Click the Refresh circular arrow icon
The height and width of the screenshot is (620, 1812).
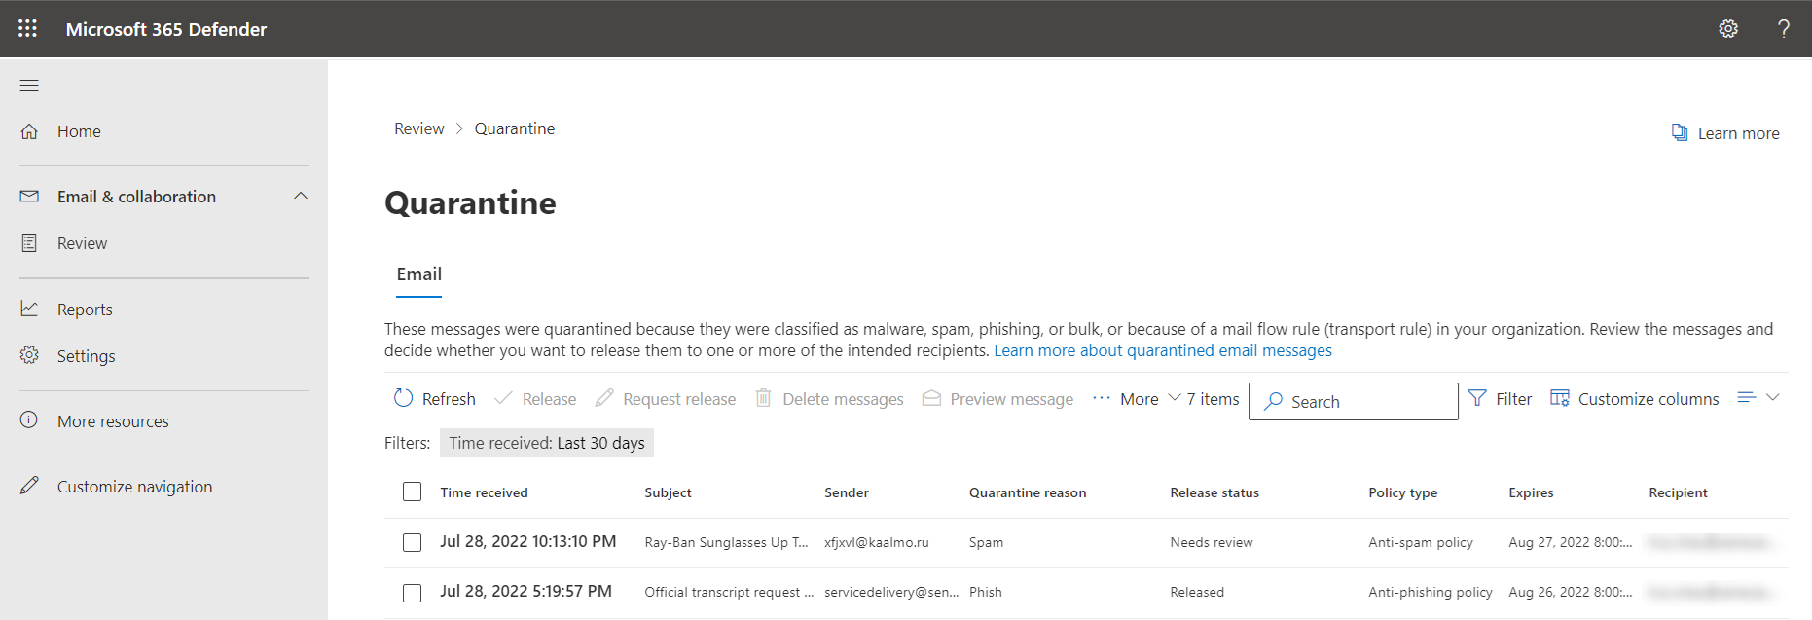(x=403, y=398)
